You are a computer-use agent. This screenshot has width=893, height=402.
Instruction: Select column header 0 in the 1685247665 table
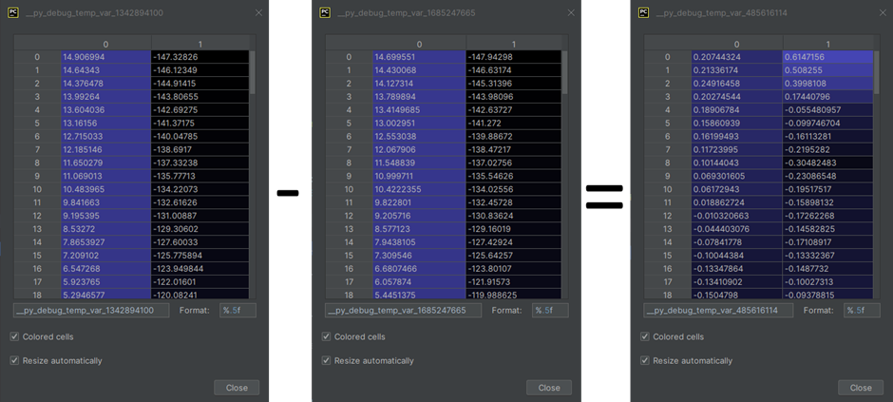(419, 44)
